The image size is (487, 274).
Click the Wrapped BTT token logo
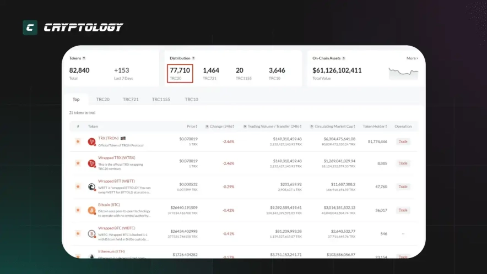(91, 187)
